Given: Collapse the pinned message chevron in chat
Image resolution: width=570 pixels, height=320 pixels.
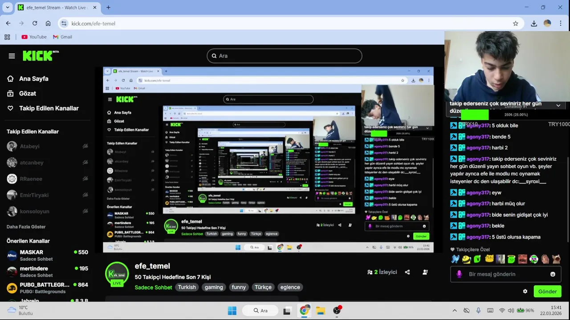Looking at the screenshot, I should (x=558, y=105).
